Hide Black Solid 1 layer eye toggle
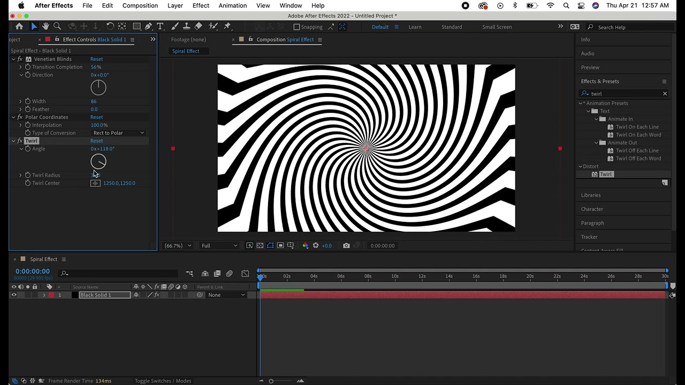 14,295
